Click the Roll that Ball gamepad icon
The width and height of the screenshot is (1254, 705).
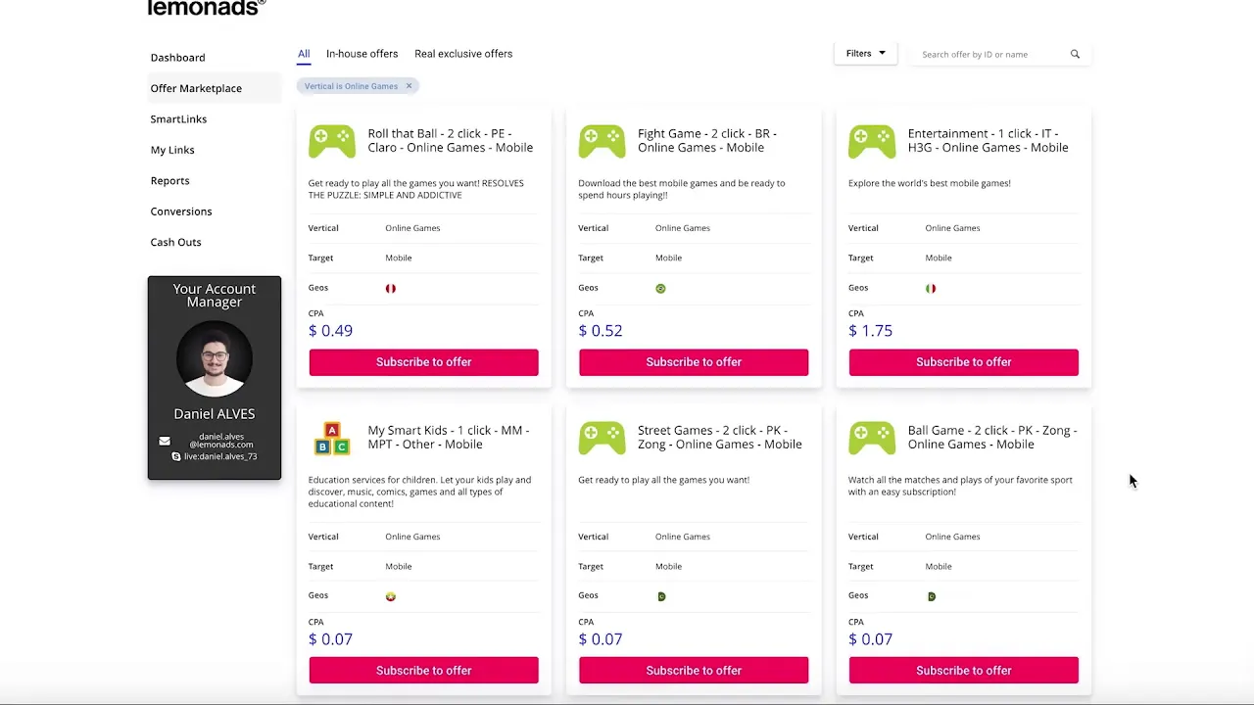pyautogui.click(x=332, y=141)
